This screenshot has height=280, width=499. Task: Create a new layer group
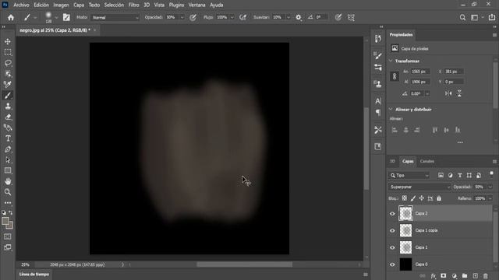[x=465, y=276]
